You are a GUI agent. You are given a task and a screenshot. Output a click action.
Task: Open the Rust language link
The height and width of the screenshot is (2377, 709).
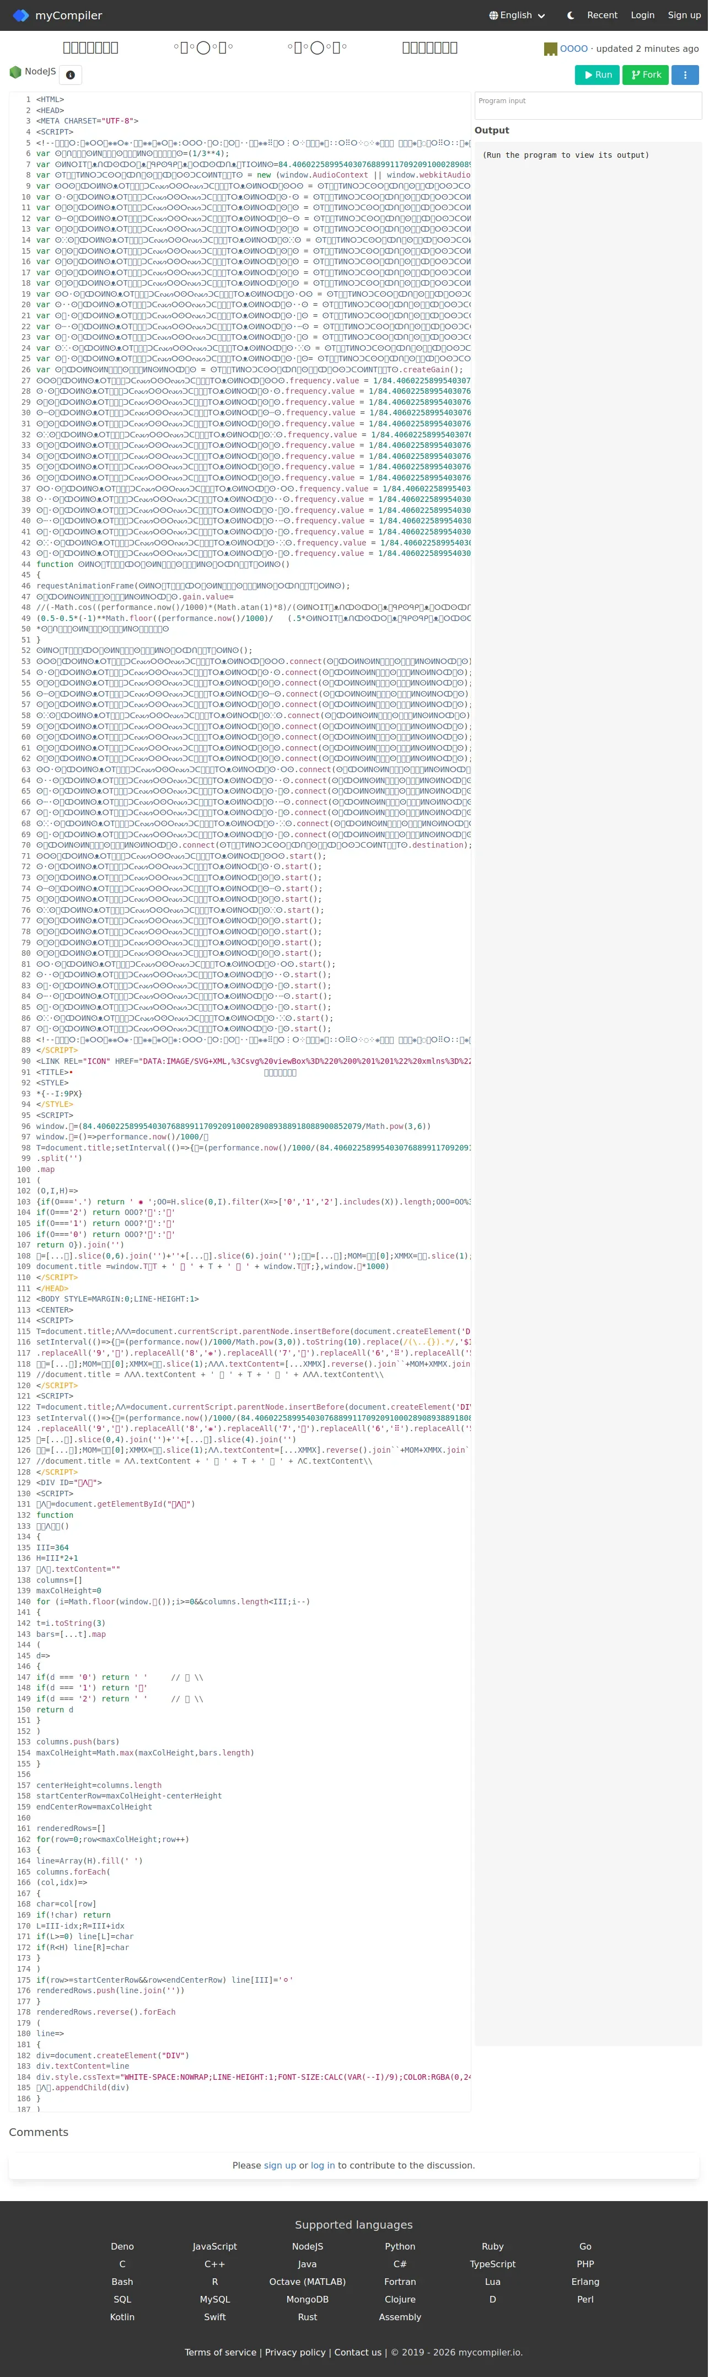coord(308,2316)
